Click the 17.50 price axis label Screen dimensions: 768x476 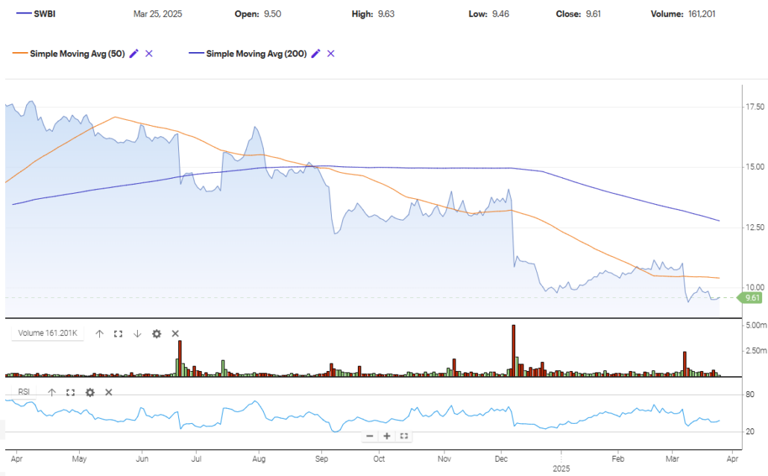tap(755, 107)
